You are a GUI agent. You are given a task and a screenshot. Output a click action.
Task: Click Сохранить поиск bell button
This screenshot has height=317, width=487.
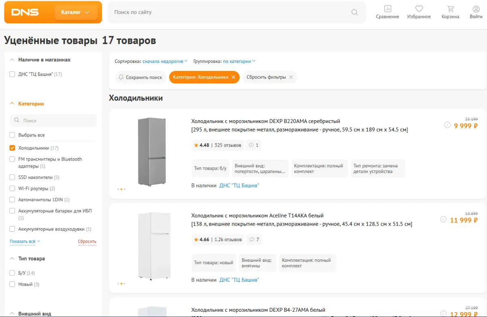140,77
